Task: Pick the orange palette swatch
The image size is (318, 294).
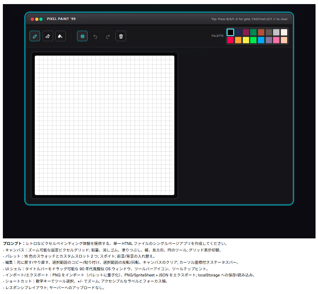Action: point(238,40)
